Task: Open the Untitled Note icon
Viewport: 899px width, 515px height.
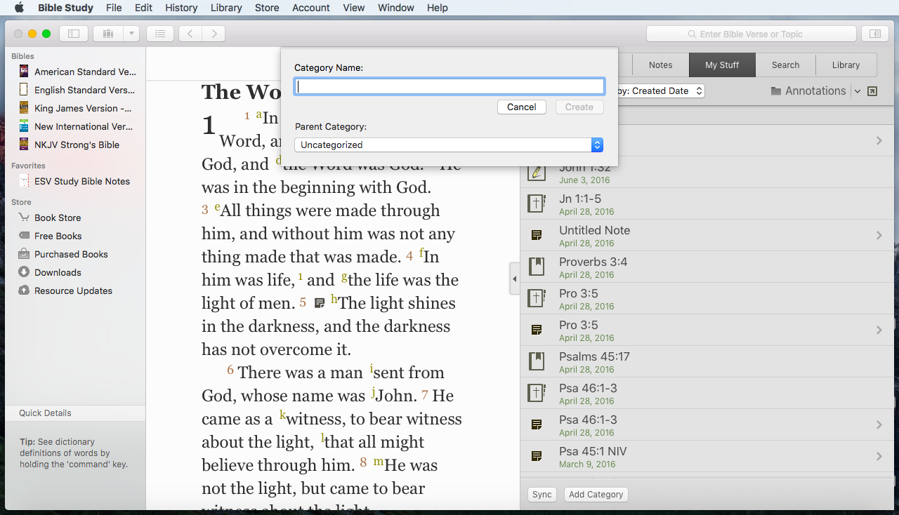Action: click(537, 235)
